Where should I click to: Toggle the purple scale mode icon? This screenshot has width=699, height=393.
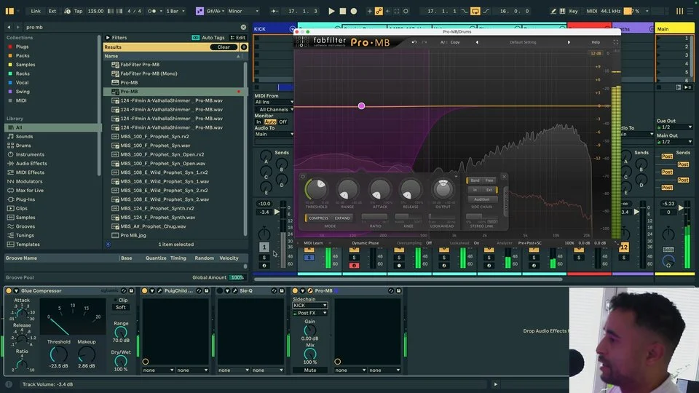[x=200, y=11]
